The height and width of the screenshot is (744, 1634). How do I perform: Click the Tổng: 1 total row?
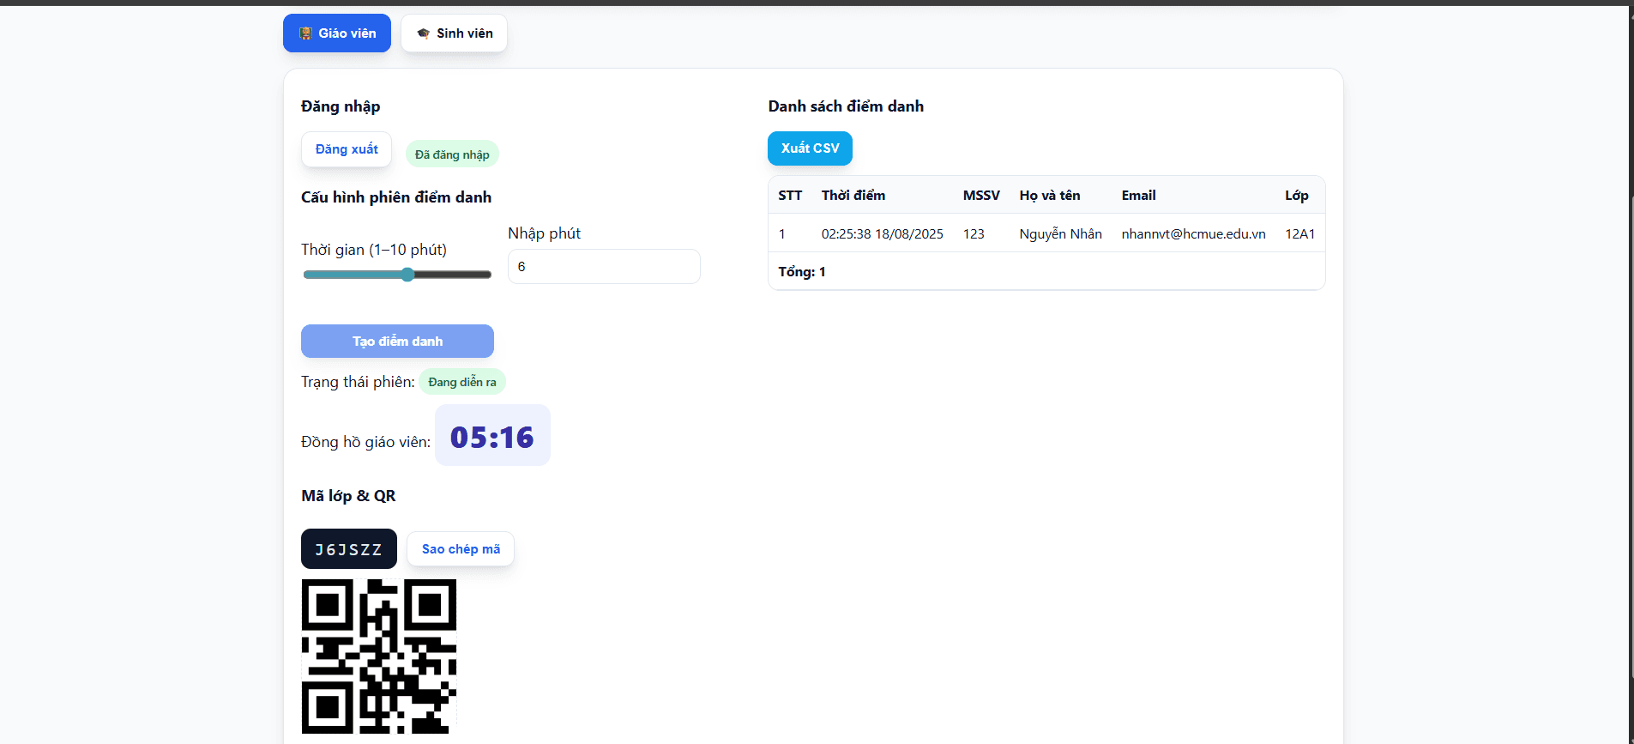[1046, 271]
